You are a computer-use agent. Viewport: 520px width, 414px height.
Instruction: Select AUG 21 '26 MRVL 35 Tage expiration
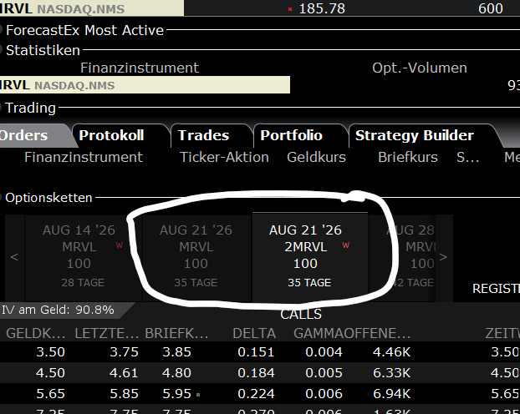pos(196,257)
